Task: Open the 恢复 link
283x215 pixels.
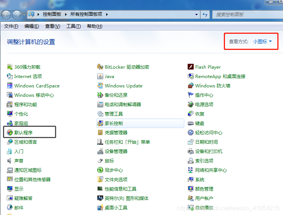Action: click(200, 114)
